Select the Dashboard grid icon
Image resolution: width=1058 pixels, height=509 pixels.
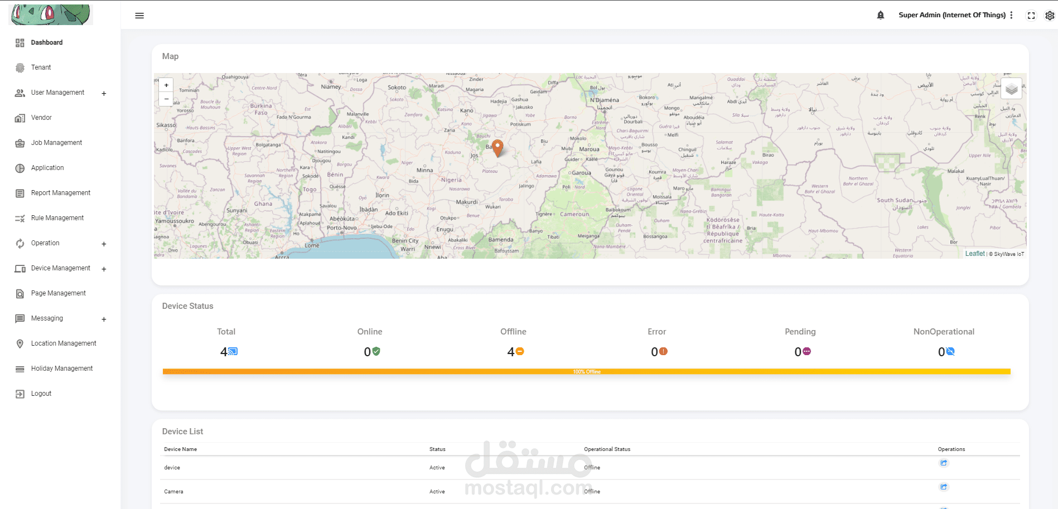pyautogui.click(x=20, y=43)
